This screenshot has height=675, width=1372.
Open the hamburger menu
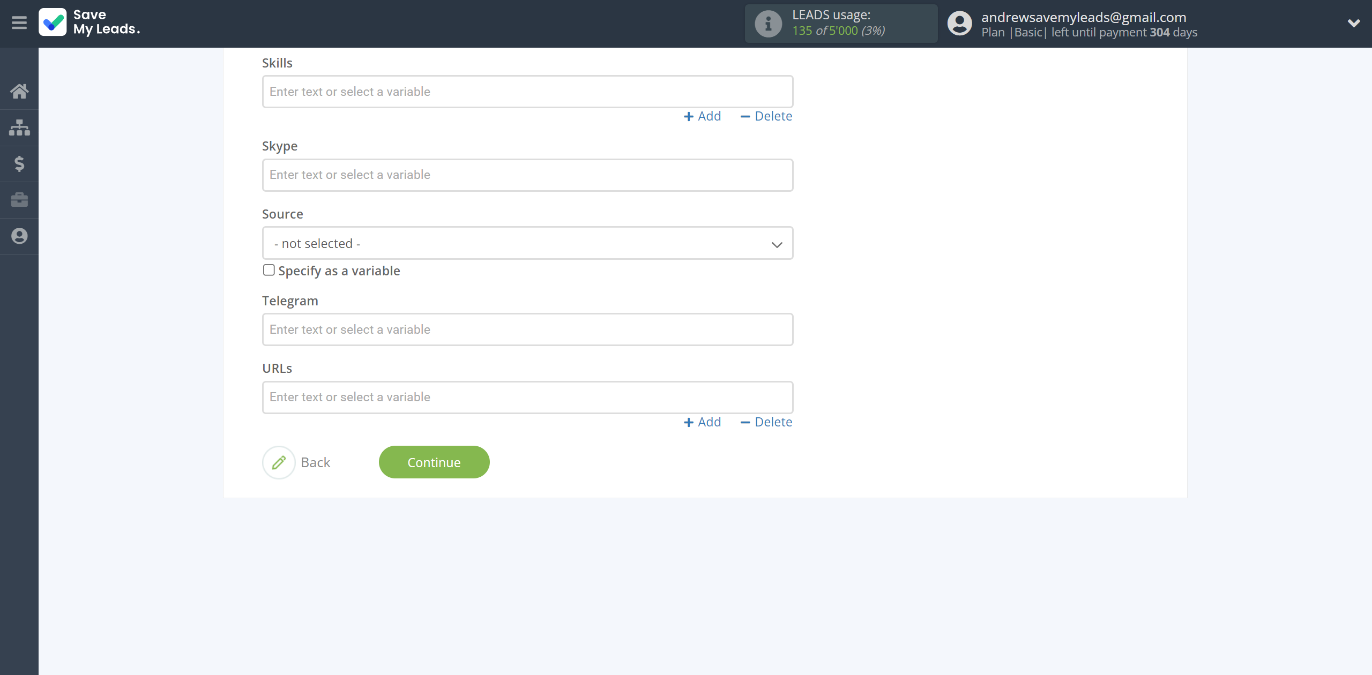click(19, 23)
